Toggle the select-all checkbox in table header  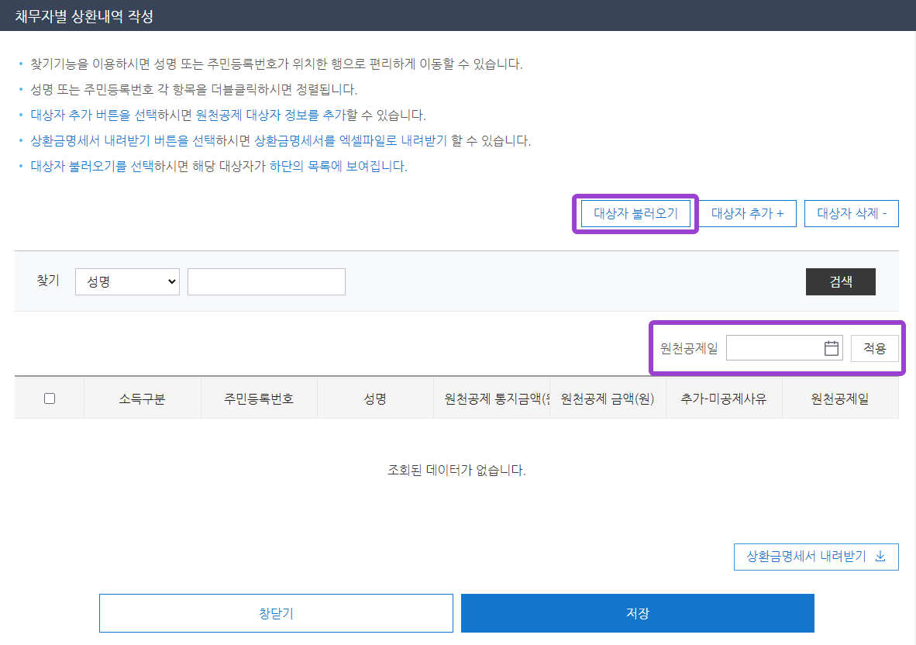(50, 397)
